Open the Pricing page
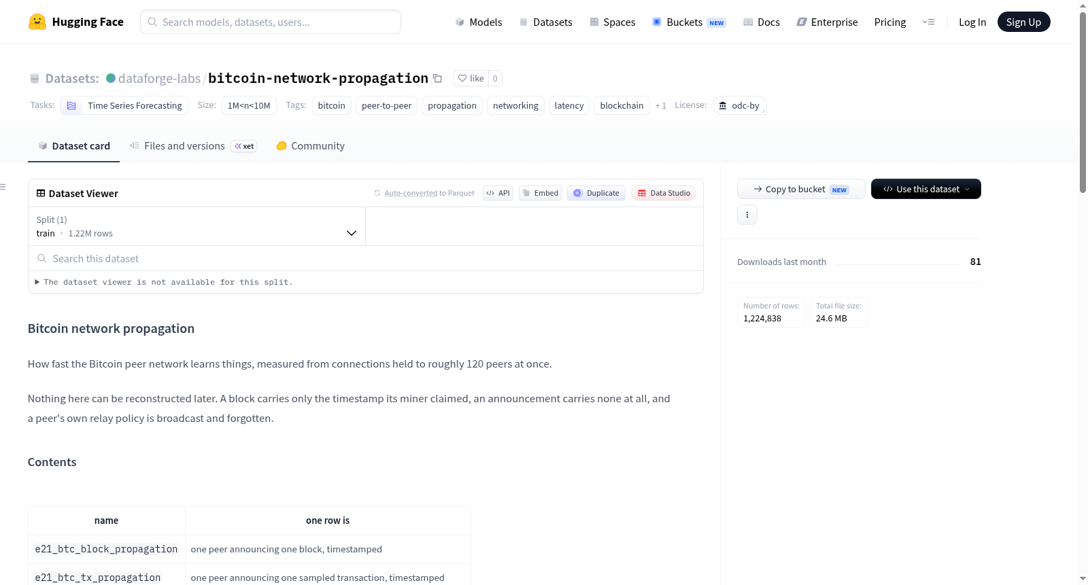The width and height of the screenshot is (1088, 585). [x=890, y=22]
